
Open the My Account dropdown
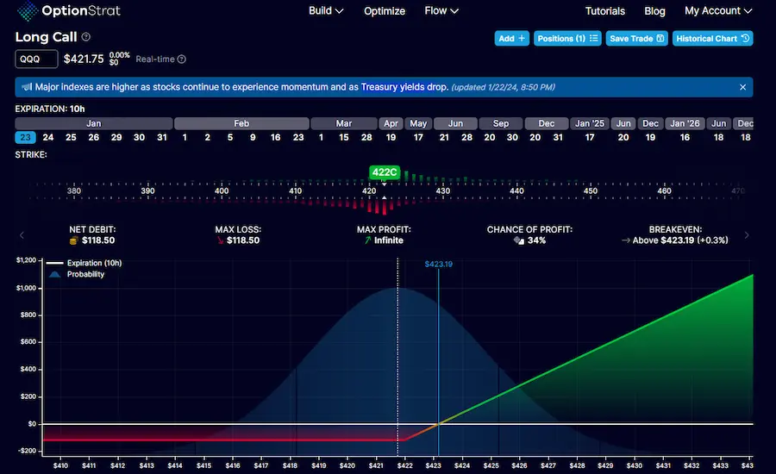[x=718, y=11]
